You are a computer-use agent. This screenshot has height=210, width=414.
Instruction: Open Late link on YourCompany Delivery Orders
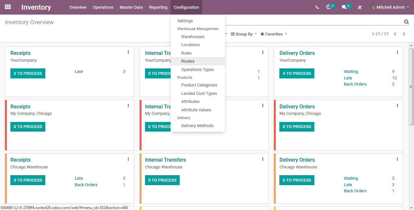point(348,78)
